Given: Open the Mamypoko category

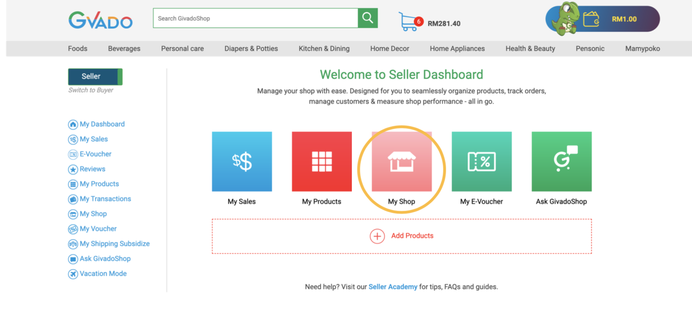Looking at the screenshot, I should tap(643, 48).
